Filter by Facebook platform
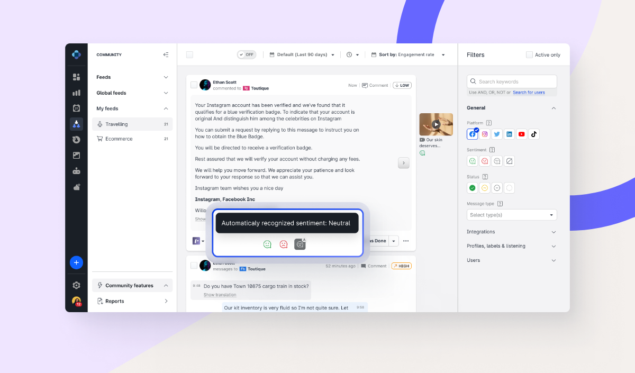 tap(472, 134)
